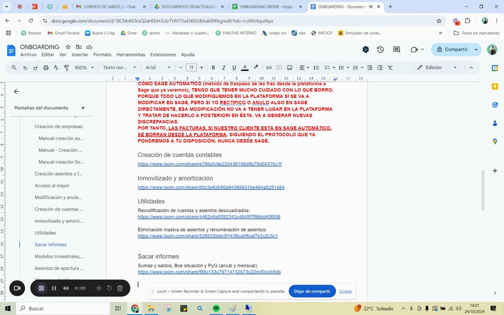The width and height of the screenshot is (504, 315).
Task: Toggle italic formatting
Action: click(224, 68)
